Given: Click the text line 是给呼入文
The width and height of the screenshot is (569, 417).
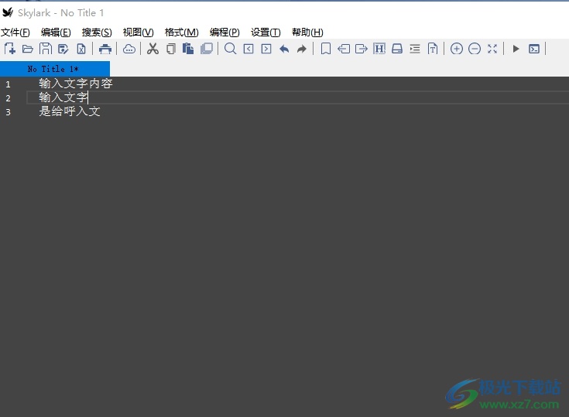Looking at the screenshot, I should coord(70,111).
